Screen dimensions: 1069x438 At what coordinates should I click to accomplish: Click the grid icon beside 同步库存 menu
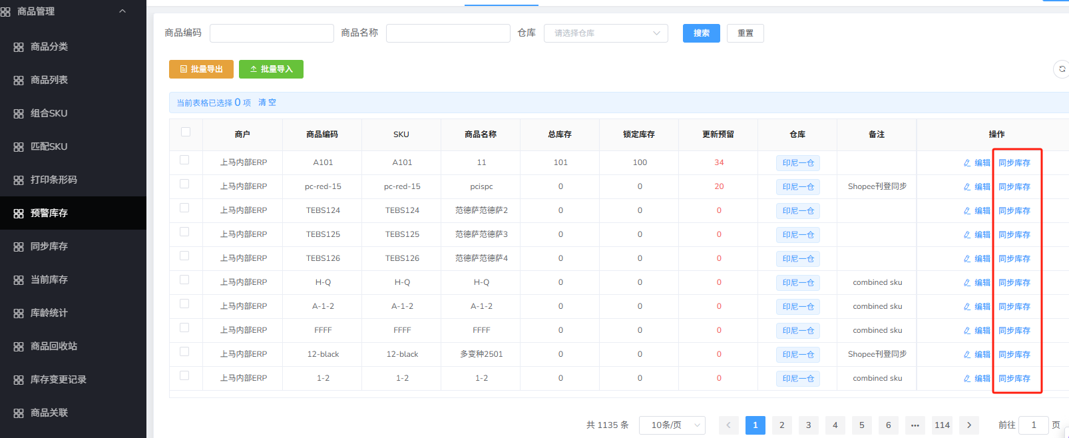point(19,247)
